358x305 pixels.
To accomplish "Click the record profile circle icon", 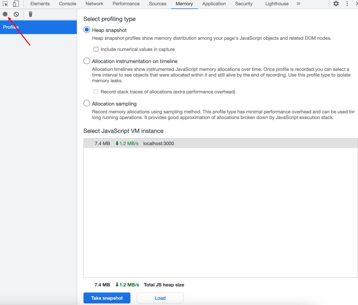I will [x=5, y=14].
